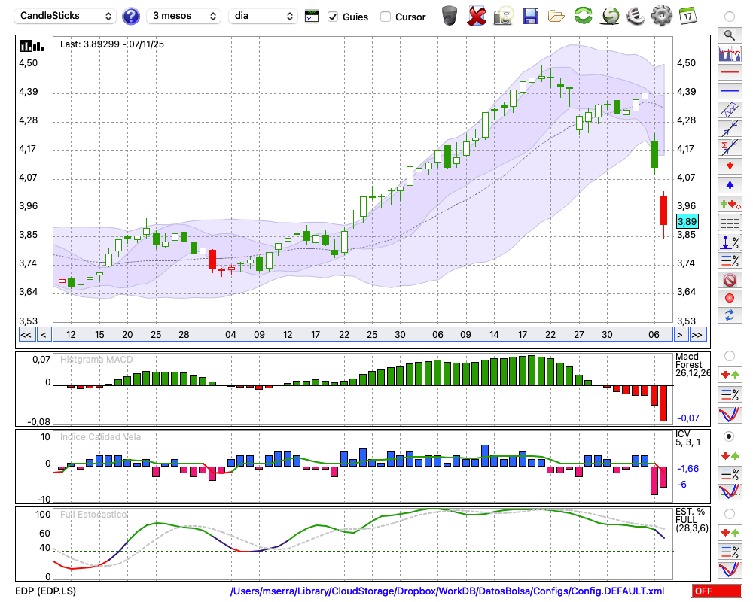This screenshot has height=602, width=753.
Task: Step chart forward with > button
Action: point(679,335)
